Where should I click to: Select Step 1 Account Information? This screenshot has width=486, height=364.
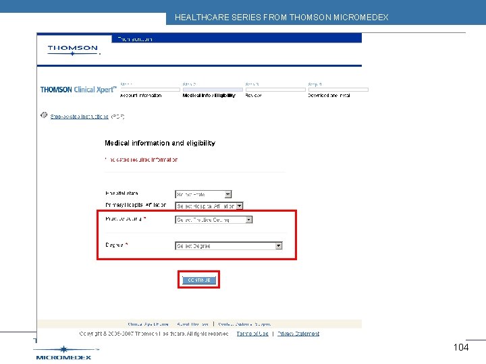pos(150,90)
